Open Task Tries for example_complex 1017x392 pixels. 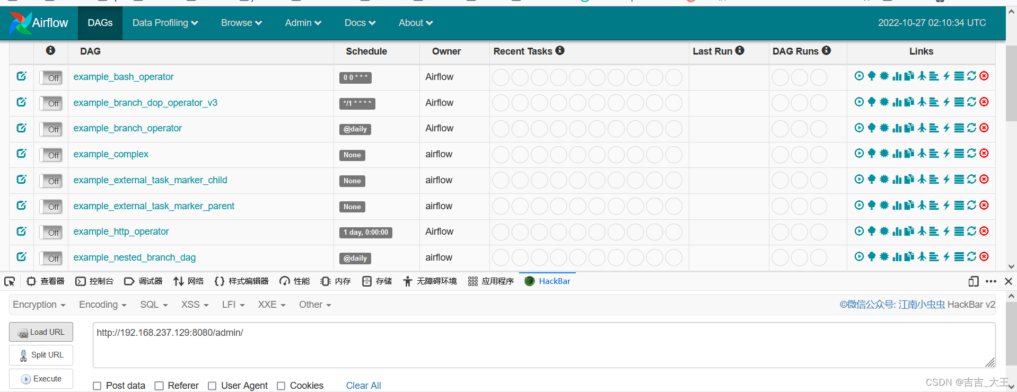909,153
